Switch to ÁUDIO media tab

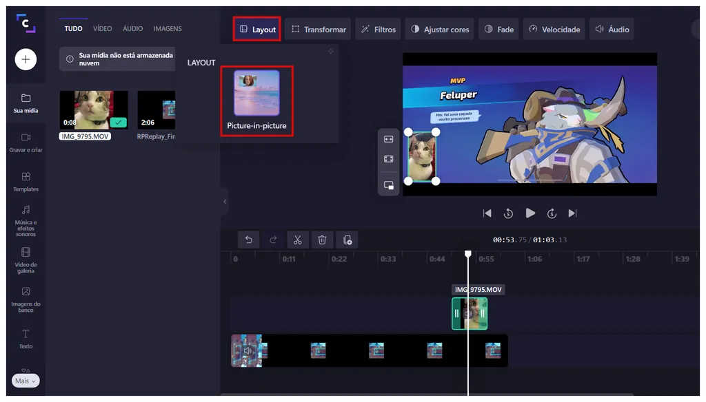coord(132,29)
